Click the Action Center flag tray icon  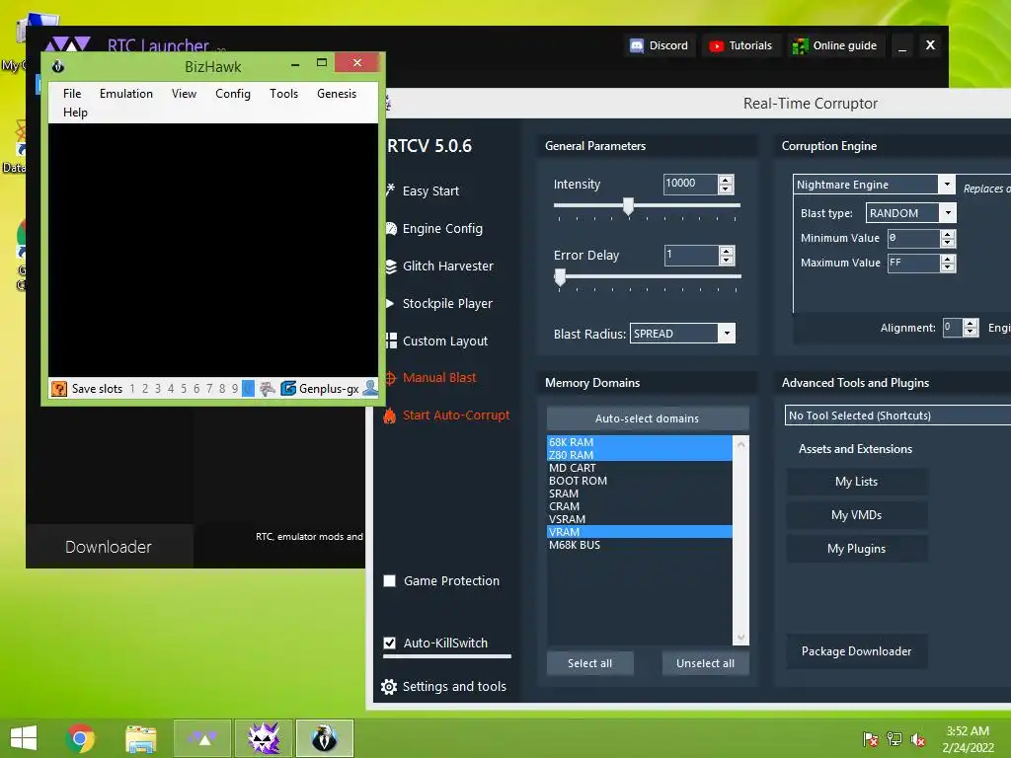click(x=871, y=739)
